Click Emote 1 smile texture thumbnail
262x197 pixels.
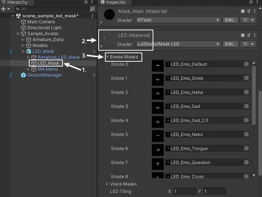point(158,80)
